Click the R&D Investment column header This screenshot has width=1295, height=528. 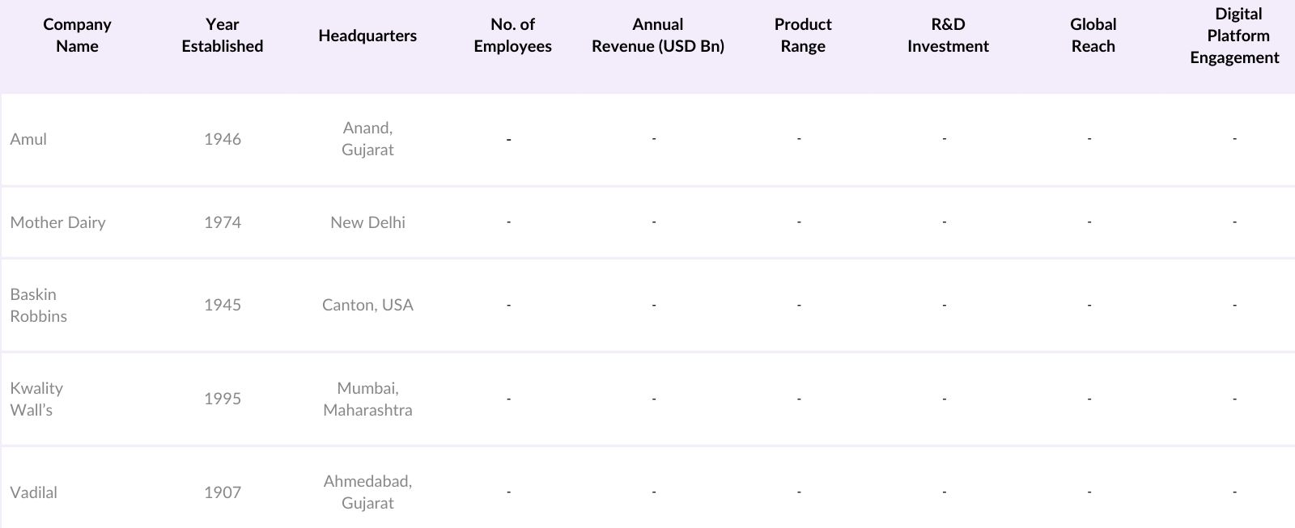(x=948, y=36)
